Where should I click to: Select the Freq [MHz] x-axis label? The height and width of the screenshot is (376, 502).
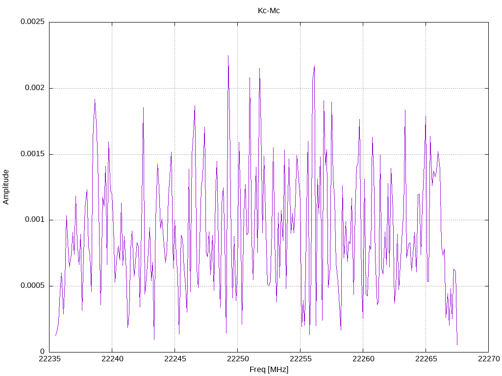click(x=269, y=370)
